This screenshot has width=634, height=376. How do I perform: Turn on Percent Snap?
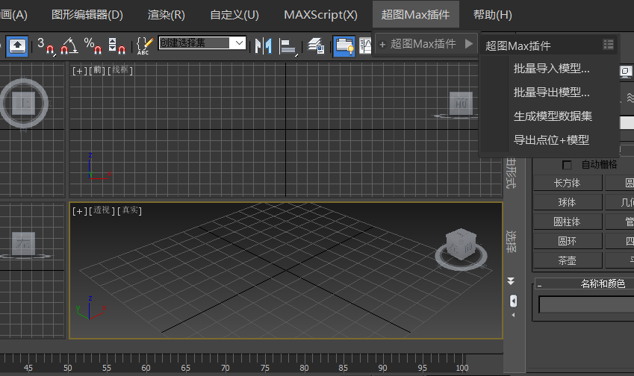93,45
